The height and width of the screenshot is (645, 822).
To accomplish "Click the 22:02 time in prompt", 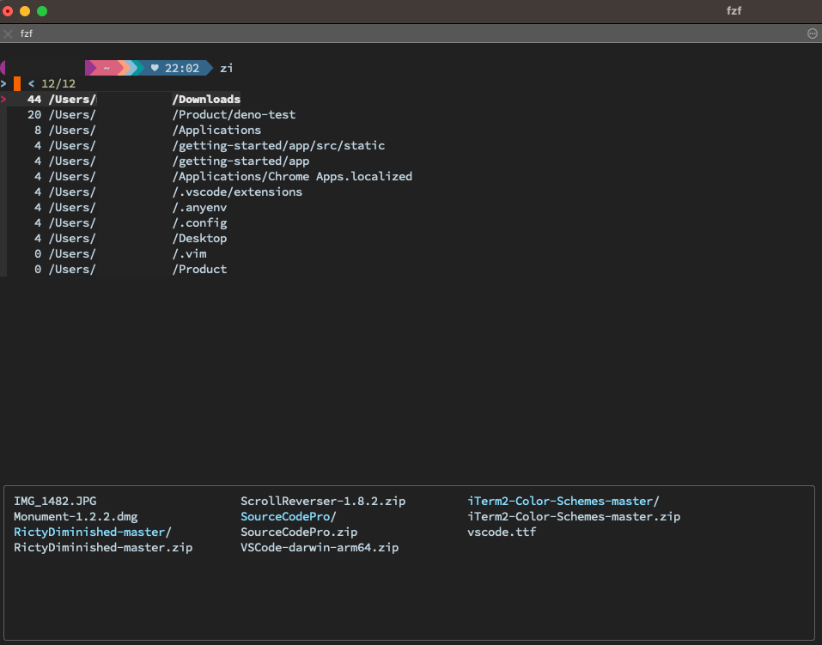I will [x=182, y=68].
